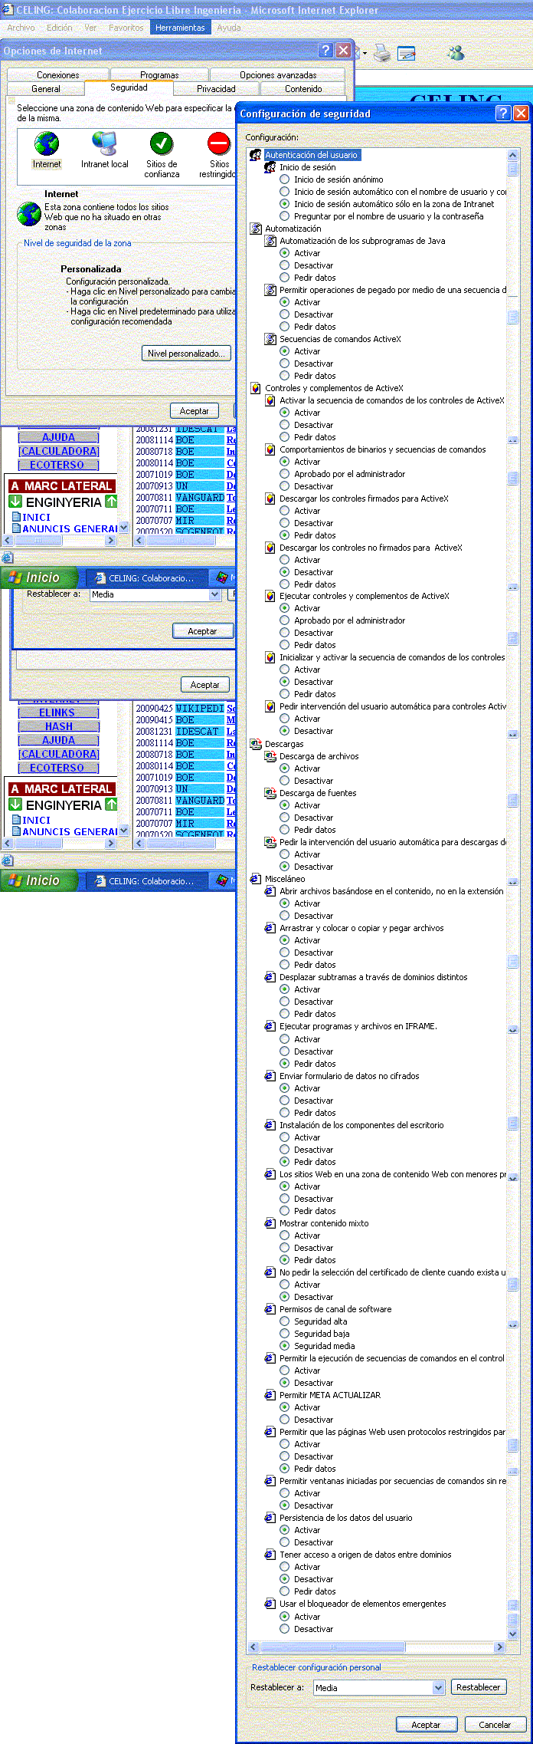Click the printer icon in Internet Explorer toolbar
533x1744 pixels.
pyautogui.click(x=382, y=53)
